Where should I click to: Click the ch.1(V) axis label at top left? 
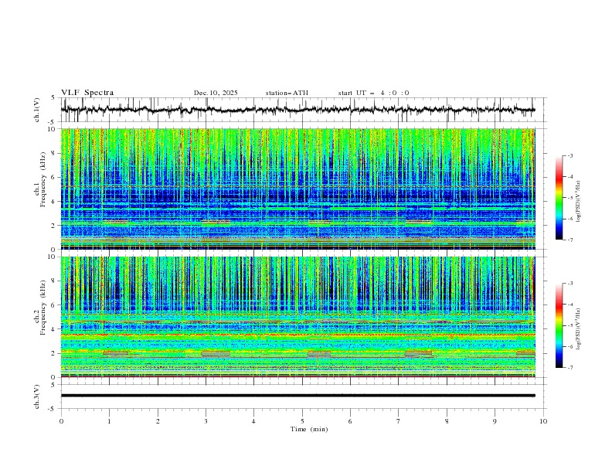tap(38, 110)
